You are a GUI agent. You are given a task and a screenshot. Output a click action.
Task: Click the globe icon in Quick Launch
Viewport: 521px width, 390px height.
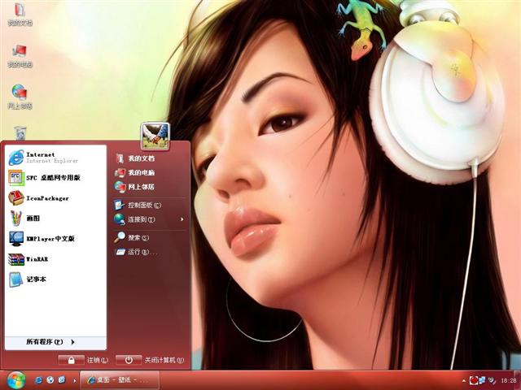[50, 380]
